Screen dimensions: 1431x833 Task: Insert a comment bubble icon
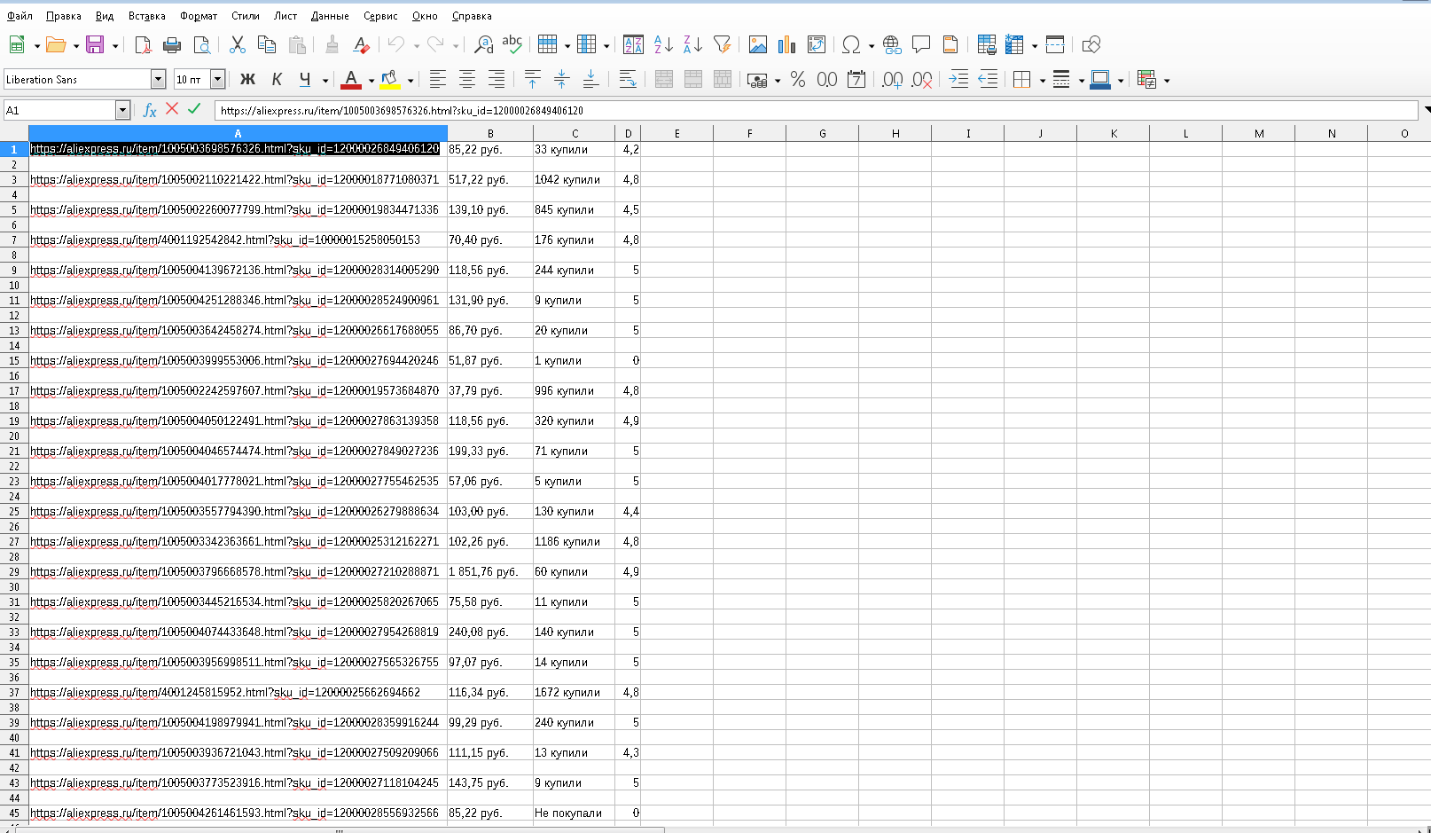click(921, 44)
